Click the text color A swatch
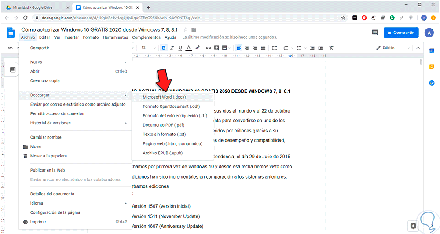The width and height of the screenshot is (440, 234). pos(189,48)
